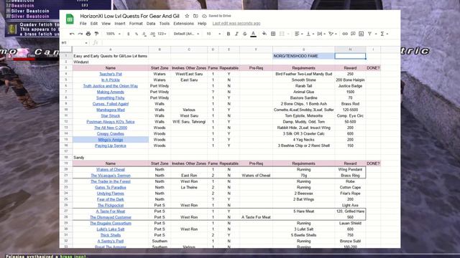The image size is (460, 258).
Task: Star the HorizonXI spreadsheet
Action: point(187,16)
